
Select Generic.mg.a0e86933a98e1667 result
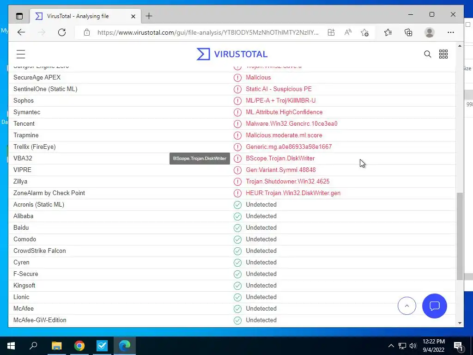click(289, 147)
